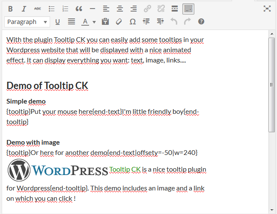Viewport: 277px width, 214px height.
Task: Insert a numbered list
Action: tap(65, 9)
